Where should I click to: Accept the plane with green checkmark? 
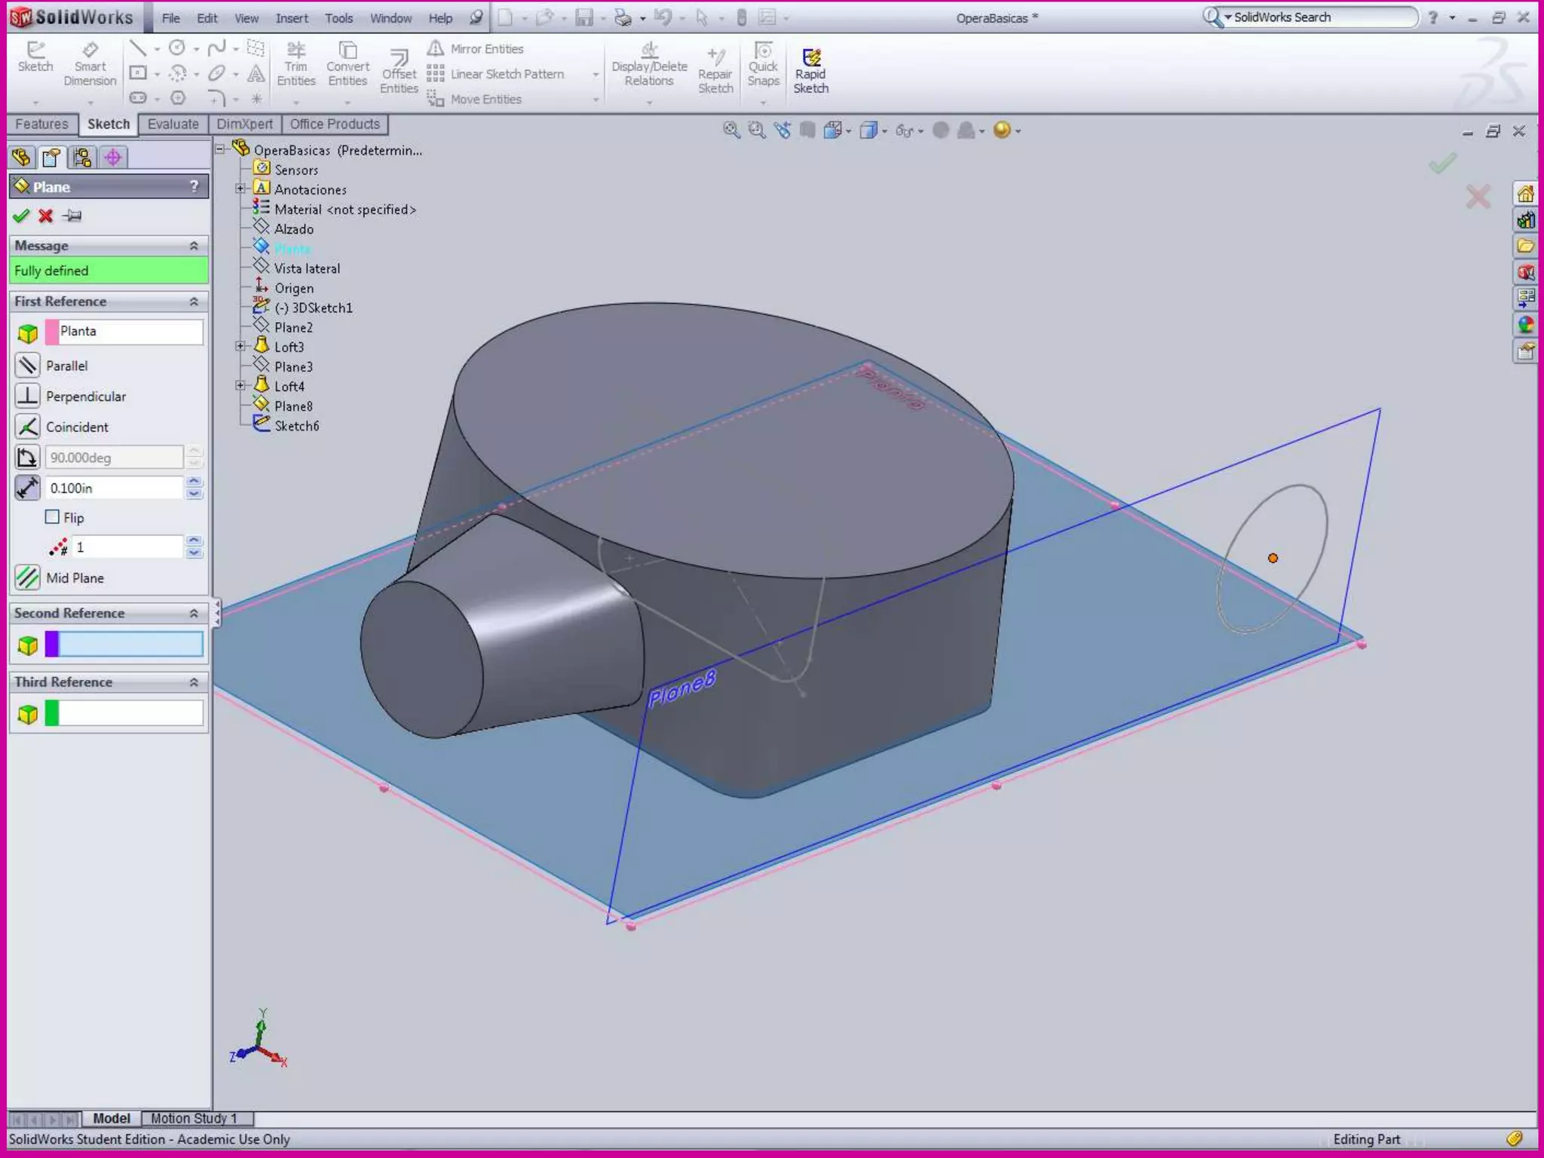pos(21,216)
